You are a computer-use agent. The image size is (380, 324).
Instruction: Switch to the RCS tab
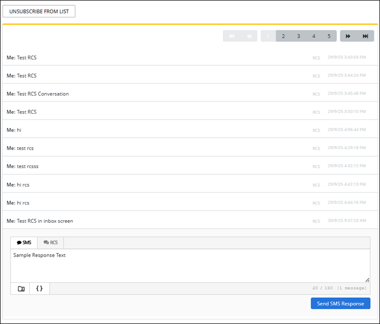coord(50,242)
